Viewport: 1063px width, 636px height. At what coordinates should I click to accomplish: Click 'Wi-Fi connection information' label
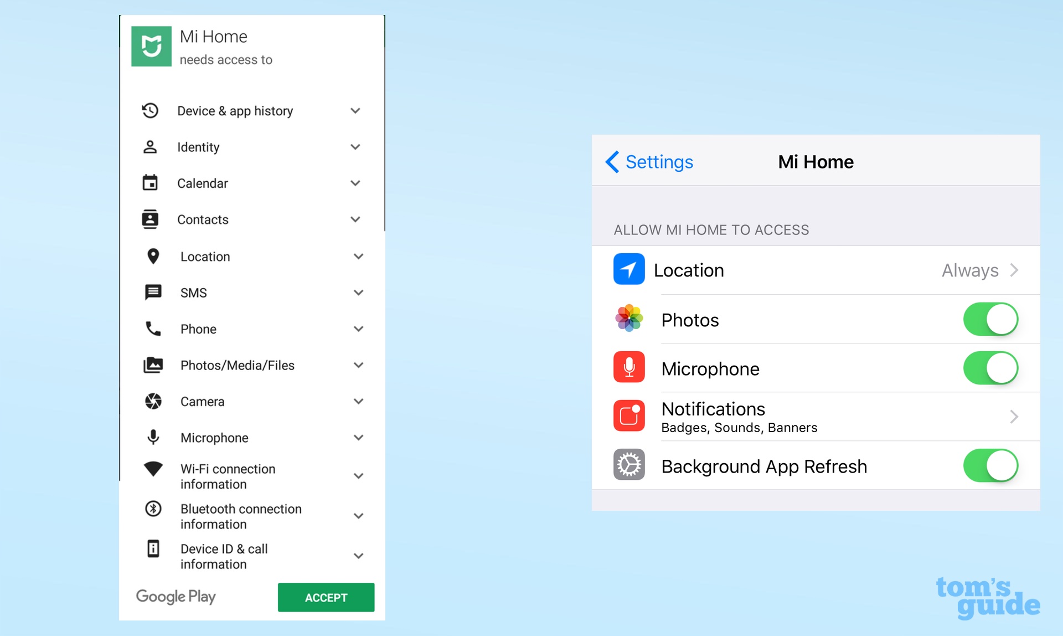tap(228, 476)
